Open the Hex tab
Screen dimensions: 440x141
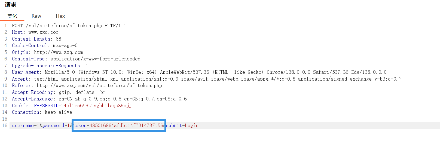[60, 16]
